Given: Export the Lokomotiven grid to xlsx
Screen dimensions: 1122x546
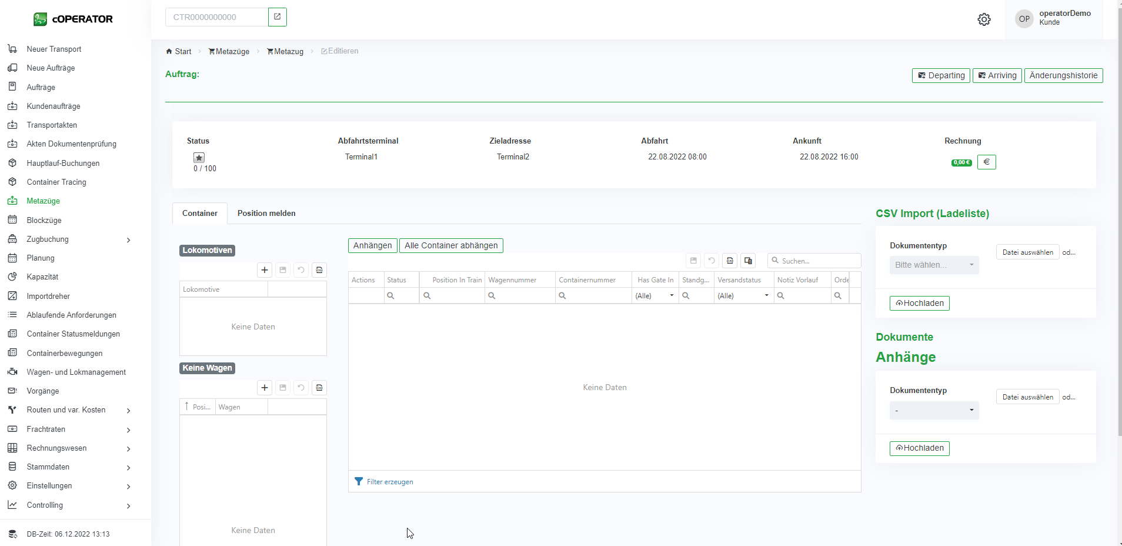Looking at the screenshot, I should pos(319,270).
